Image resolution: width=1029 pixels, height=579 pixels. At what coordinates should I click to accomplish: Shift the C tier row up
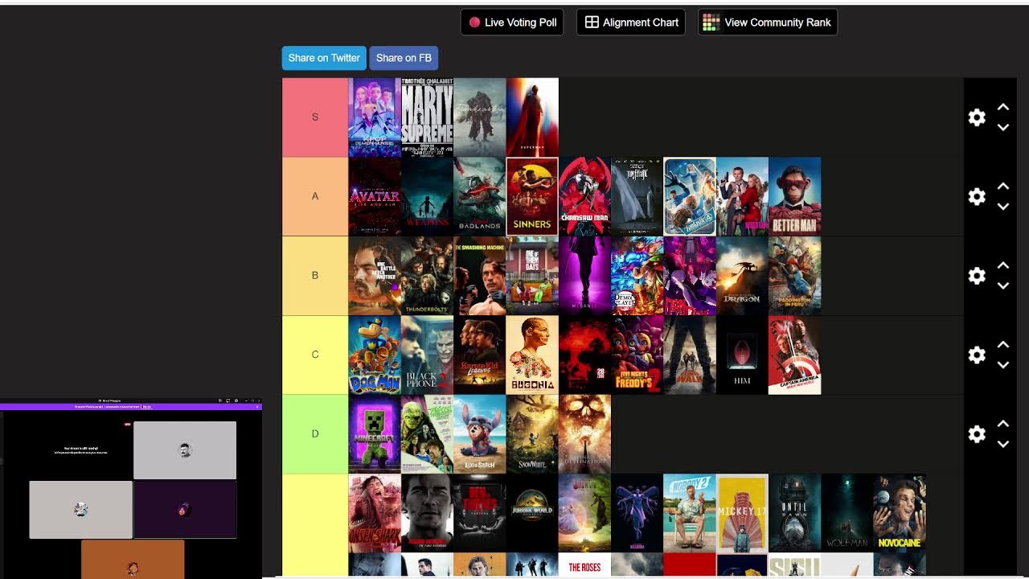tap(1002, 344)
